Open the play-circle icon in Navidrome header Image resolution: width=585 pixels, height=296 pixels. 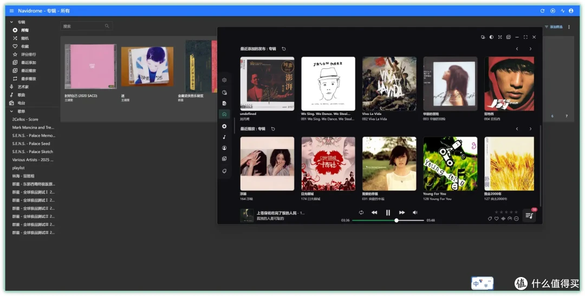(x=553, y=11)
